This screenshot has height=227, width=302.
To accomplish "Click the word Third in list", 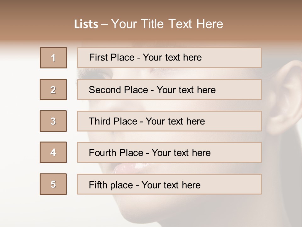I will pos(99,121).
